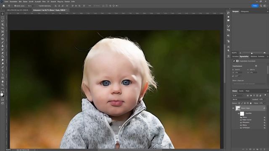Select the Horizontal Type tool
Screen dimensions: 269x151
pyautogui.click(x=3, y=71)
